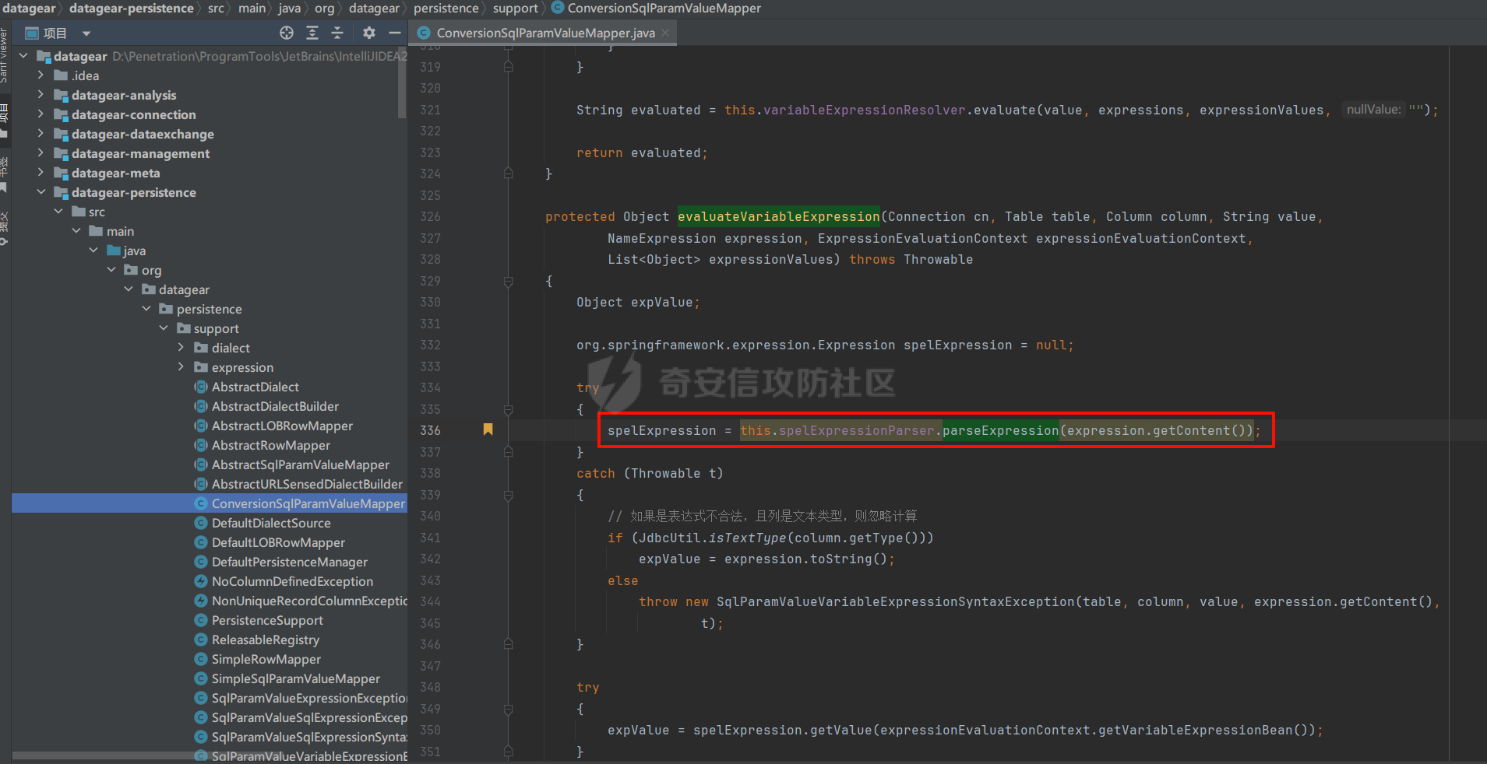Expand the .idea folder
Screen dimensions: 1487x764
pyautogui.click(x=41, y=75)
